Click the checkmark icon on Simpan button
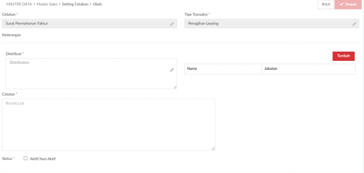The height and width of the screenshot is (173, 364). 342,4
